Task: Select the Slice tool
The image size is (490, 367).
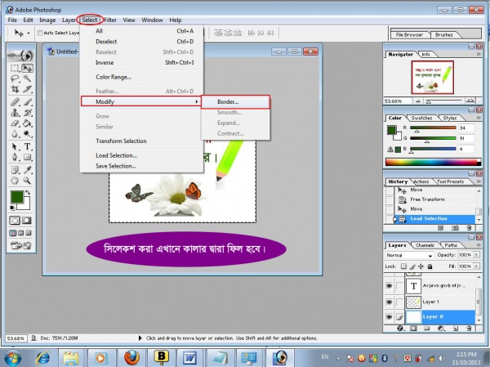Action: pyautogui.click(x=28, y=89)
